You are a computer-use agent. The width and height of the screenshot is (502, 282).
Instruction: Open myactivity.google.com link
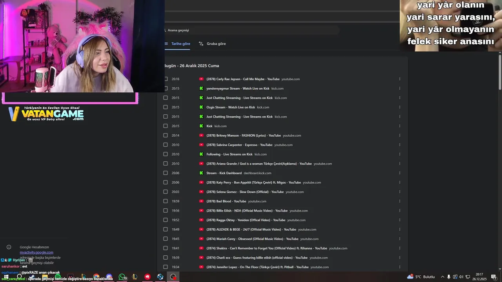36,253
